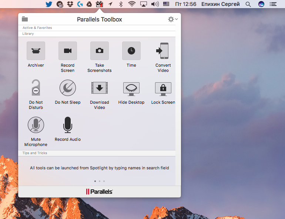Screen dimensions: 285x219
Task: Start the Record Audio tool
Action: click(x=68, y=125)
